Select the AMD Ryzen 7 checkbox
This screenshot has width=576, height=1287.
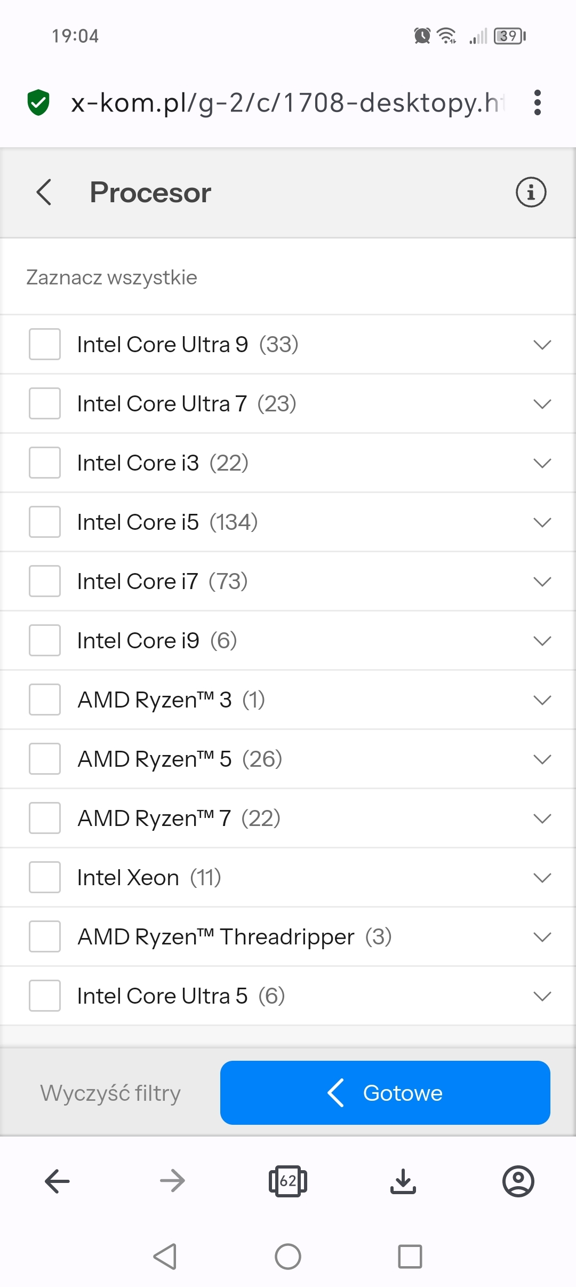pos(45,818)
